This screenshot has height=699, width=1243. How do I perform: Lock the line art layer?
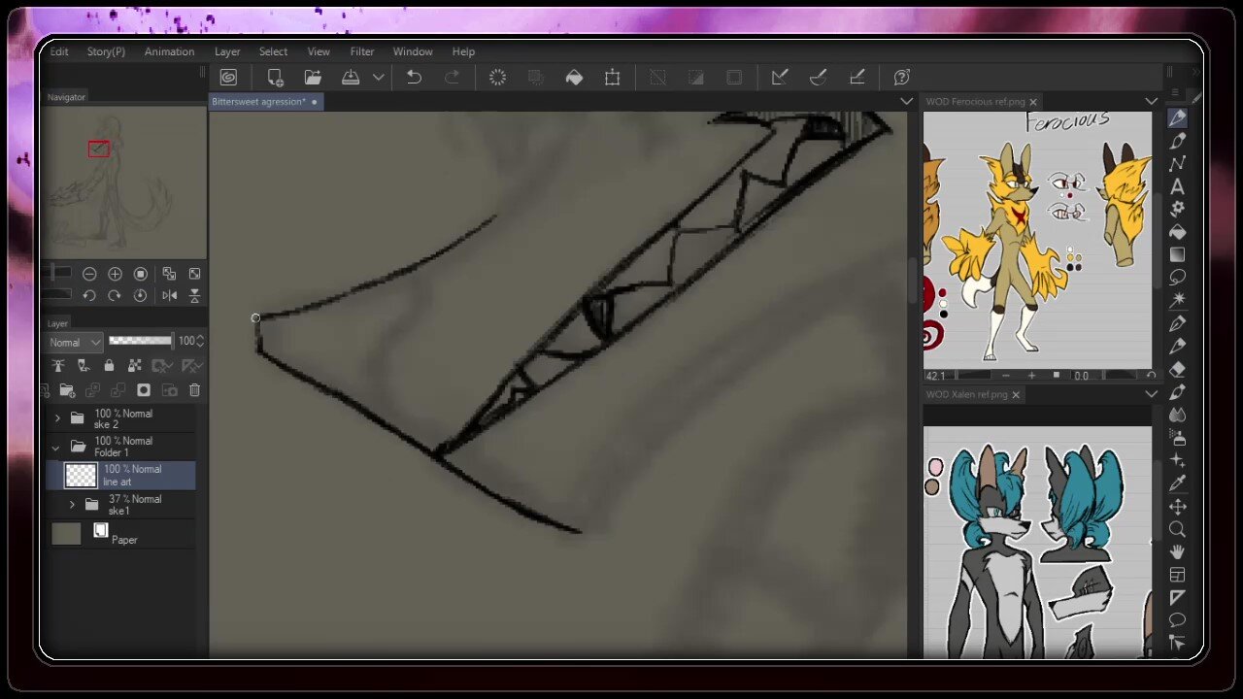[109, 365]
